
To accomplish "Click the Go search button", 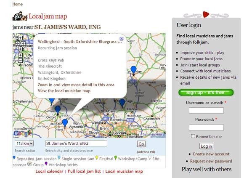I will [x=141, y=144].
